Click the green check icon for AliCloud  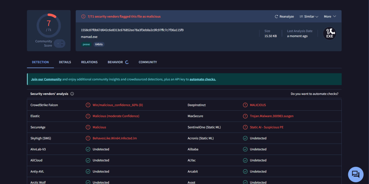[88, 160]
